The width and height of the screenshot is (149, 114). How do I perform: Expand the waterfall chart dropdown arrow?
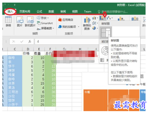(112, 18)
